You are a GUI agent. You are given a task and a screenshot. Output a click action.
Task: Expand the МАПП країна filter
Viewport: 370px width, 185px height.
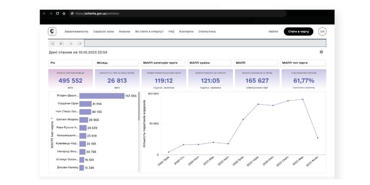210,63
